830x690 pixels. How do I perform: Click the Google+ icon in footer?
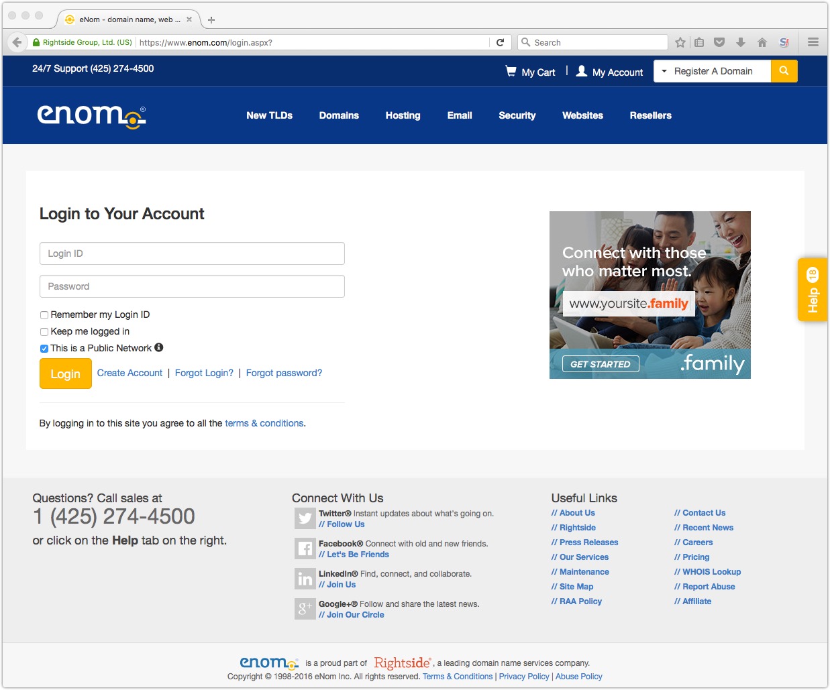coord(305,609)
